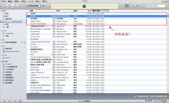
Task: Toggle shuffle icon in bottom bar
Action: [x=10, y=101]
